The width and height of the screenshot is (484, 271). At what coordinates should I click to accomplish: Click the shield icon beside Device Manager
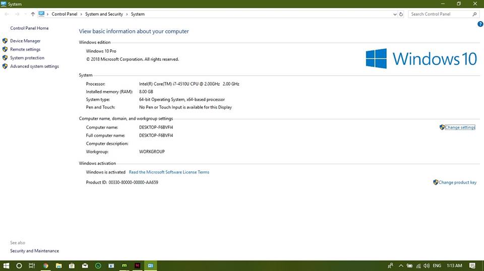5,41
